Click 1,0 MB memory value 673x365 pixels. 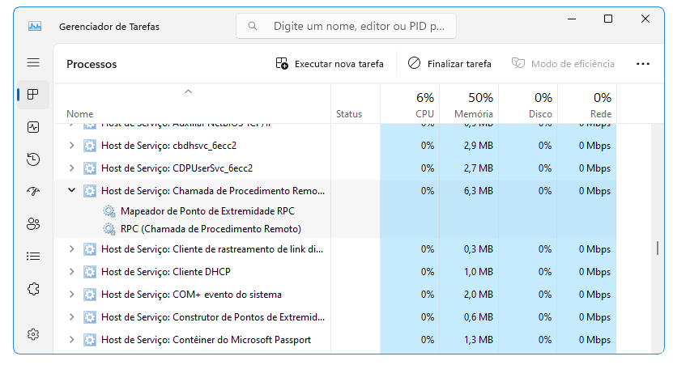pyautogui.click(x=478, y=272)
